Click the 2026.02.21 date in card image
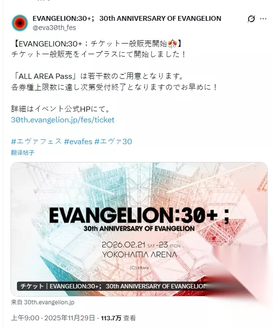 [x=123, y=245]
